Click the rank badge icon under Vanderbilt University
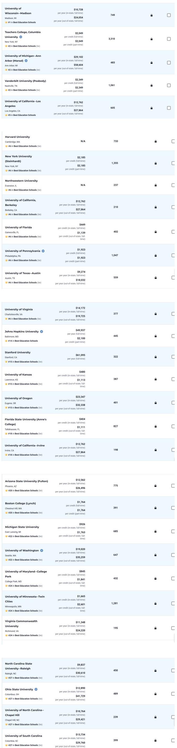 (x=6, y=90)
